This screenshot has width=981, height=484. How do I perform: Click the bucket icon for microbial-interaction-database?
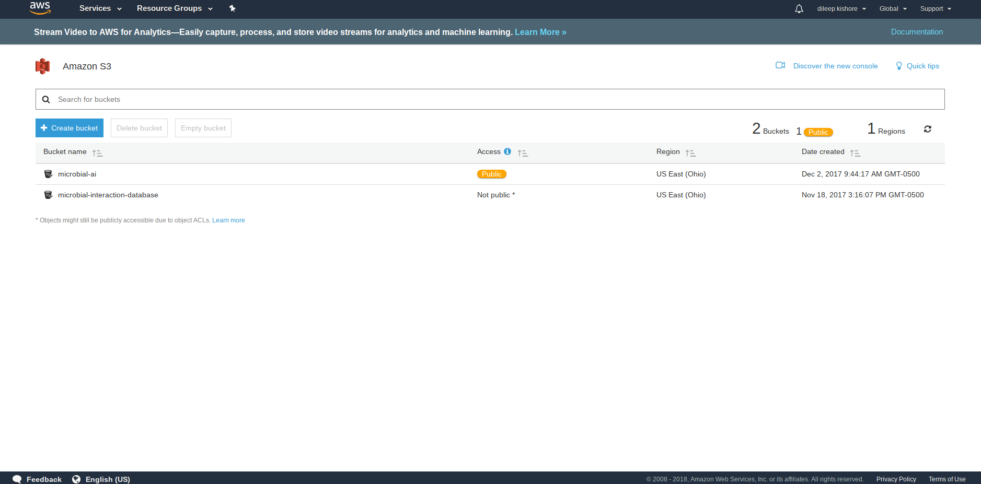point(49,195)
